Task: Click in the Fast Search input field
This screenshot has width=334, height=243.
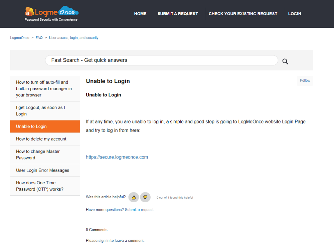Action: (x=161, y=60)
